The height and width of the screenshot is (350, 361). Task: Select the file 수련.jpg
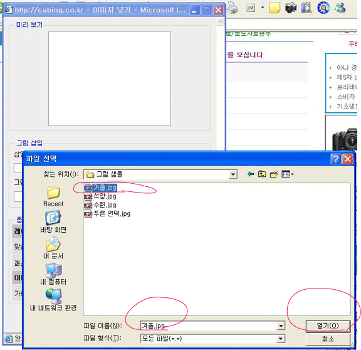pos(100,205)
